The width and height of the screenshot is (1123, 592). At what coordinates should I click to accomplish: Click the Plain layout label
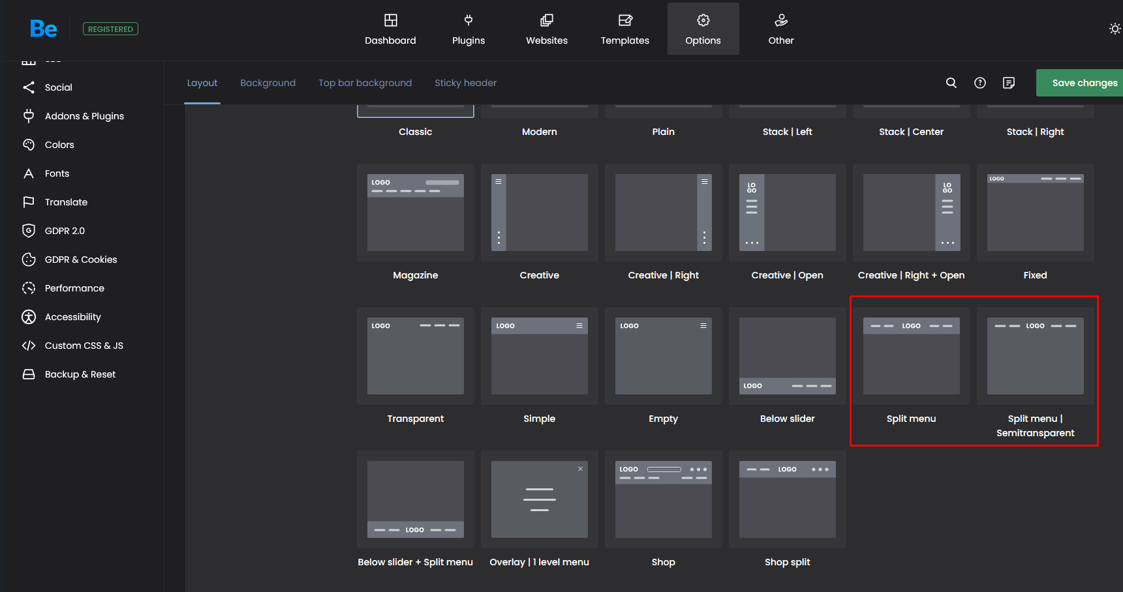tap(664, 132)
